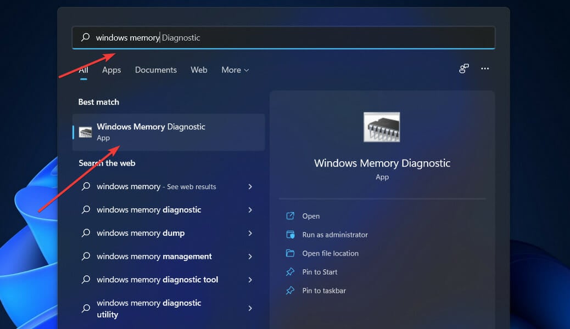Click the Open action icon
Image resolution: width=570 pixels, height=329 pixels.
pos(290,215)
